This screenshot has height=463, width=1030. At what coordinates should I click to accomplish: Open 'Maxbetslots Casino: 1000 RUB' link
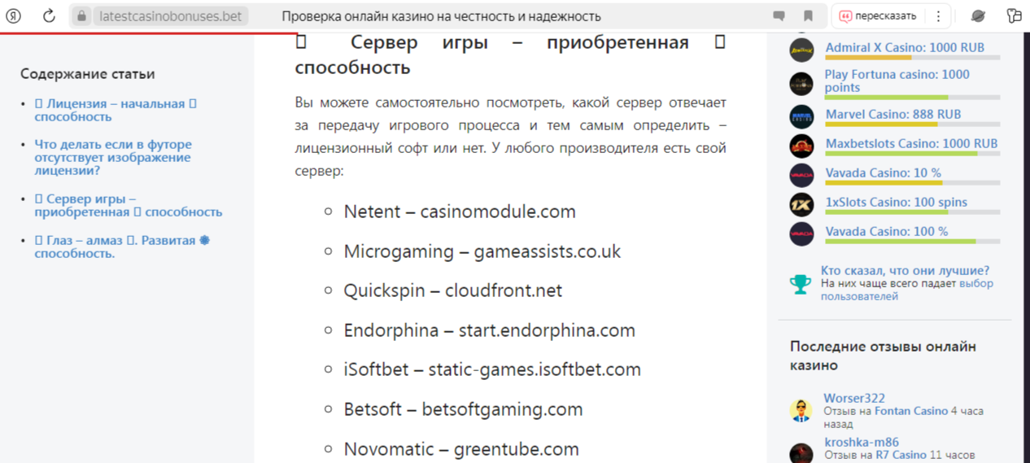tap(911, 143)
